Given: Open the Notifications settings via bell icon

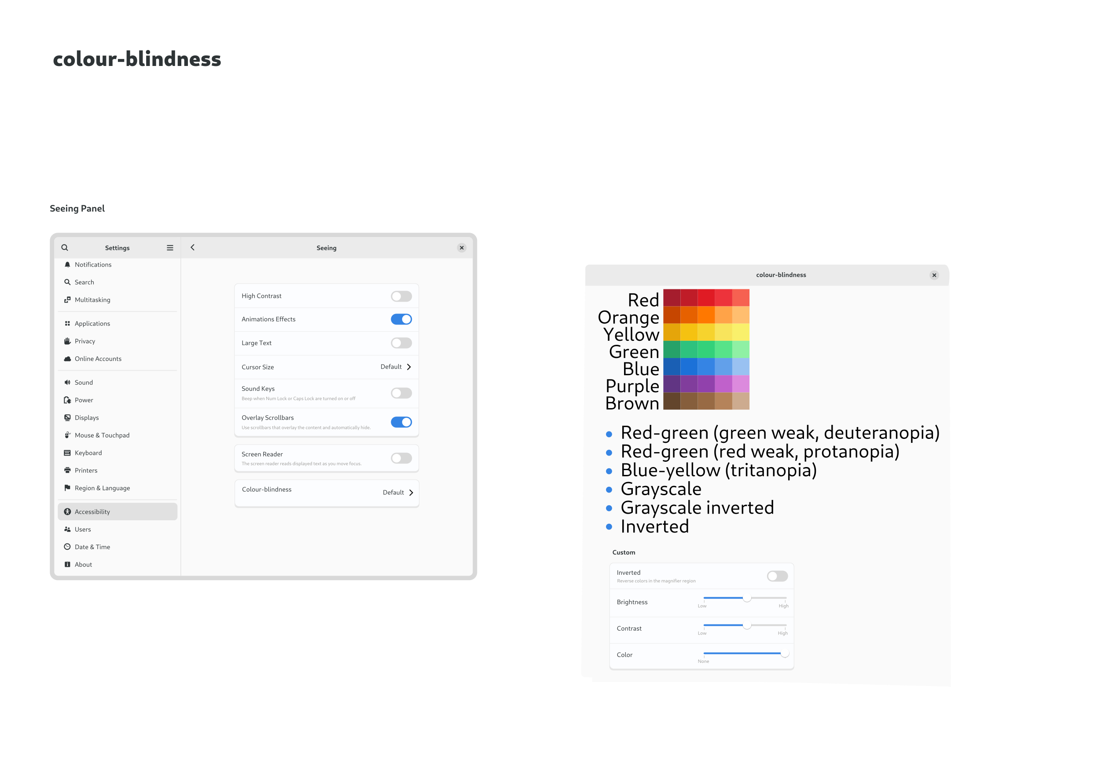Looking at the screenshot, I should [x=68, y=264].
